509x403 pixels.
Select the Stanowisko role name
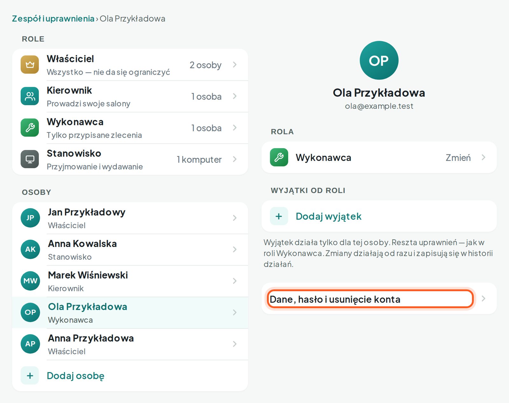tap(74, 154)
